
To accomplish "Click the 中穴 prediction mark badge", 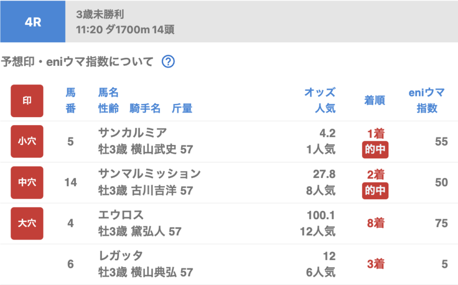I will pyautogui.click(x=27, y=183).
